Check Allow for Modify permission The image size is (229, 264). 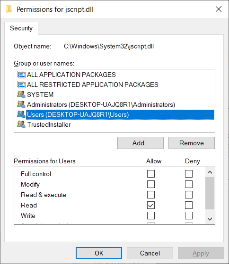(x=151, y=184)
